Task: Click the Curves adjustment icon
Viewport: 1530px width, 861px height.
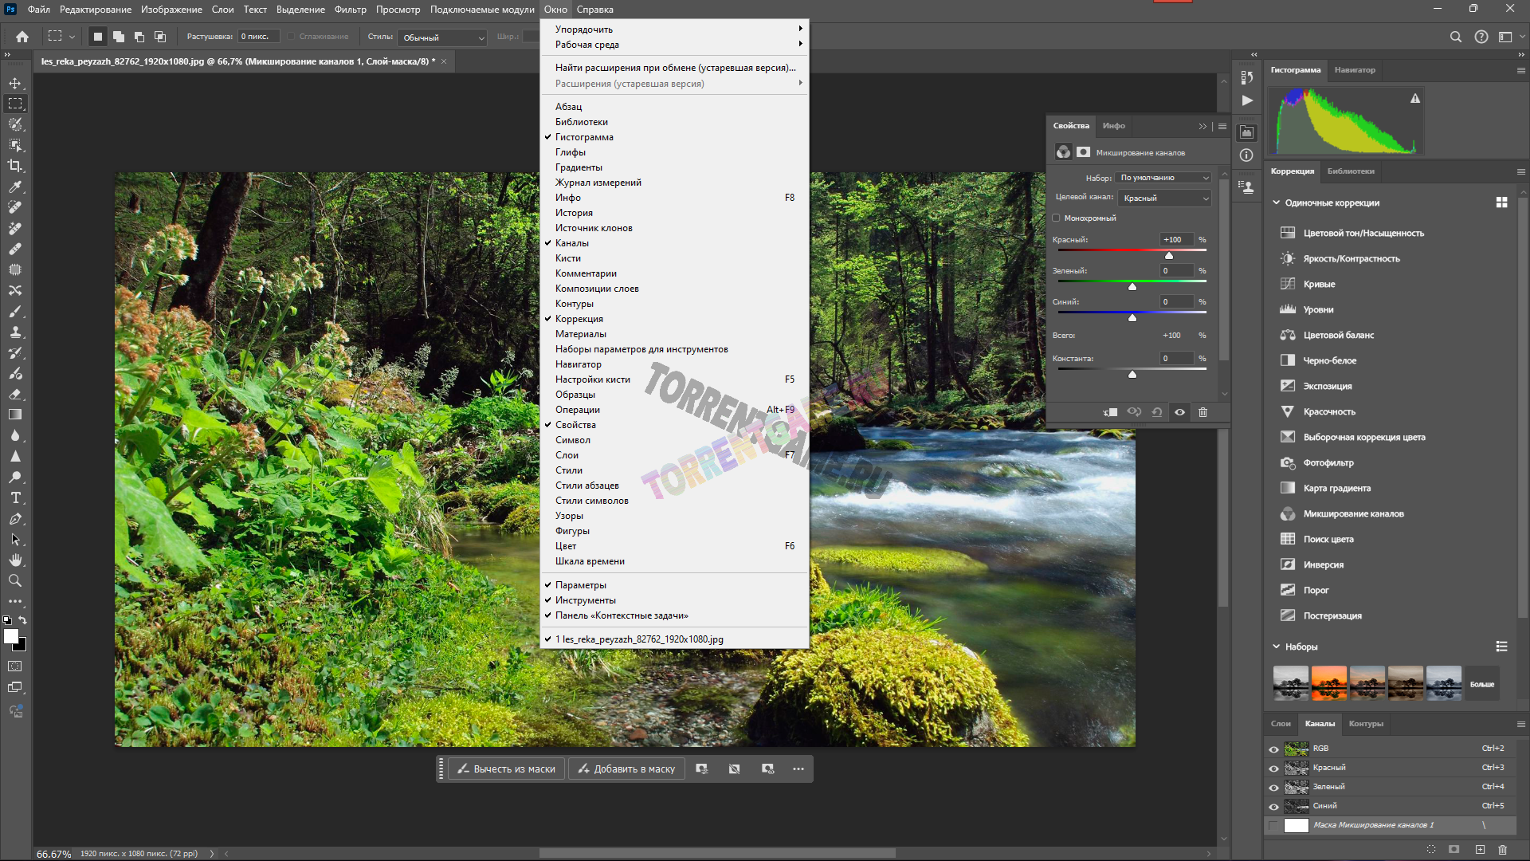Action: tap(1287, 284)
